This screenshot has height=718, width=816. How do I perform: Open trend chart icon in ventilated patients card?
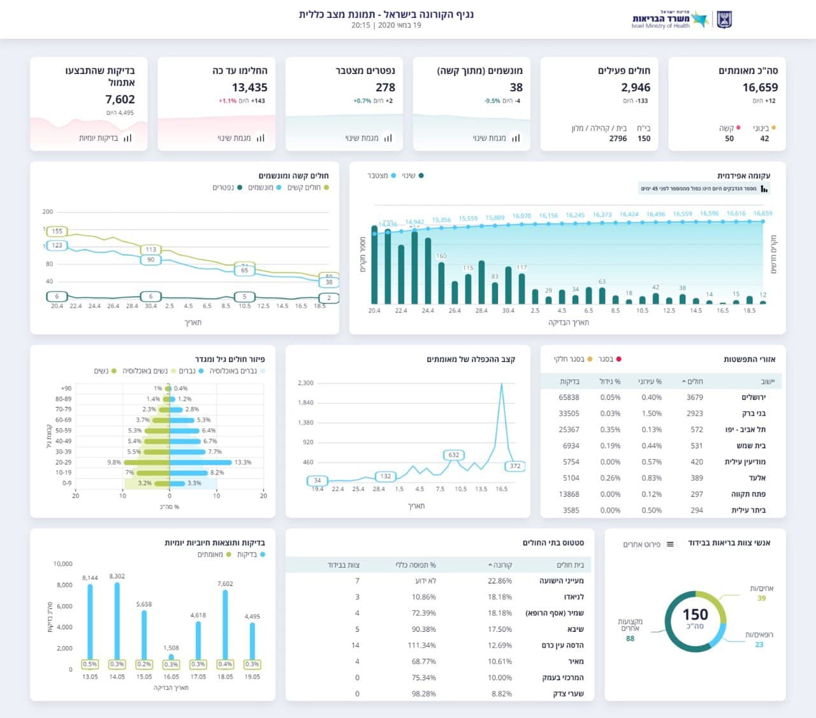[x=516, y=138]
